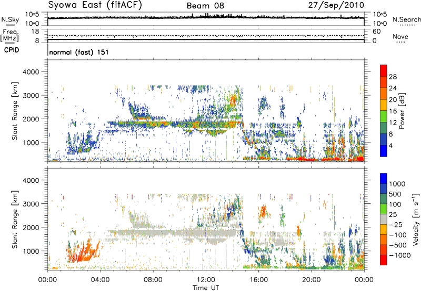Click the "normal (fast) 151" mode text
Image resolution: width=421 pixels, height=291 pixels.
(x=79, y=52)
